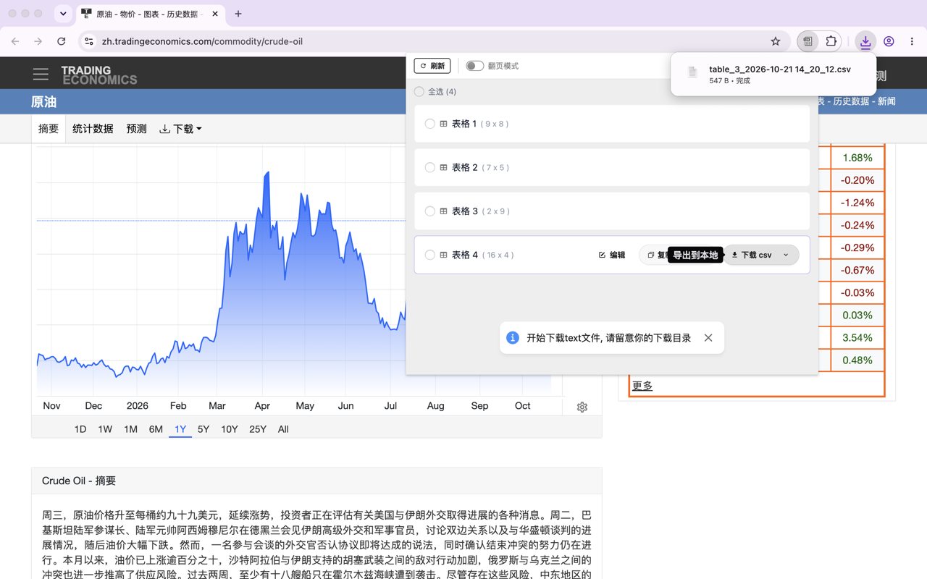
Task: Switch to the 摘要 tab
Action: tap(49, 129)
